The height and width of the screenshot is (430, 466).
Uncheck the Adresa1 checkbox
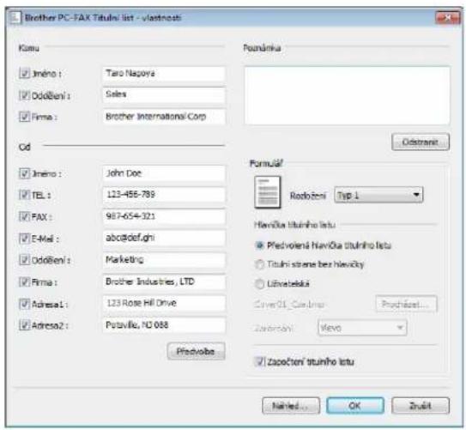point(24,304)
